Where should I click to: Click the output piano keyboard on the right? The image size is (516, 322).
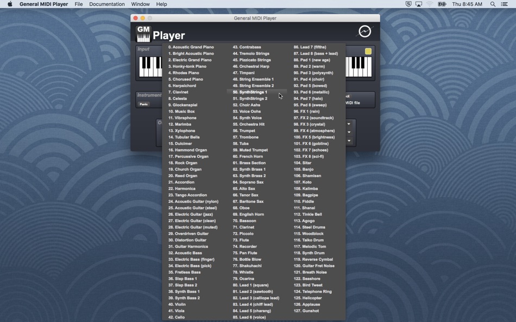point(358,67)
